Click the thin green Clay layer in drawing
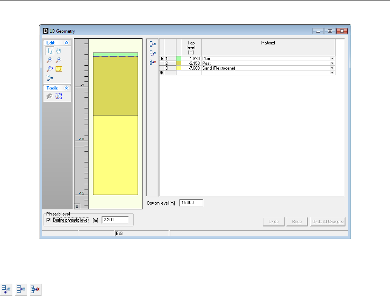 [x=115, y=54]
